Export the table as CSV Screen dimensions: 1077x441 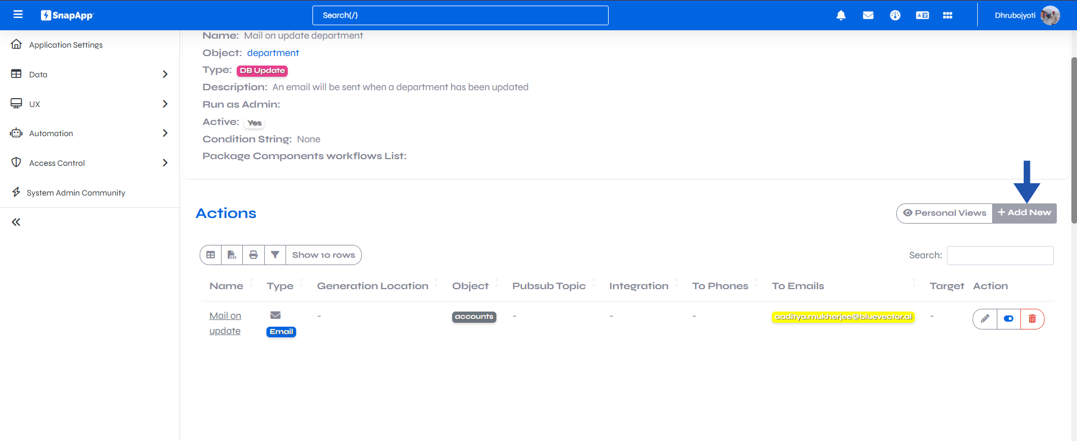[232, 255]
